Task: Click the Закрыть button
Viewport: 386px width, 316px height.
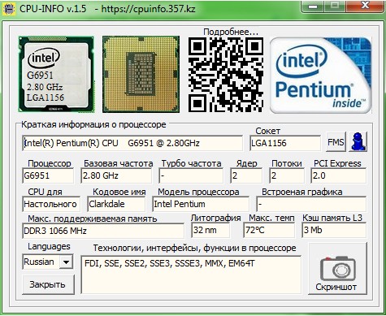Action: (48, 284)
